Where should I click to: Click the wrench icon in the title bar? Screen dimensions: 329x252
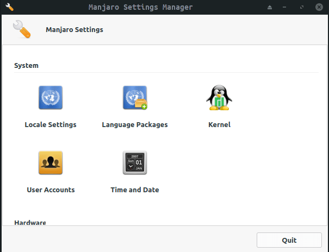[9, 7]
